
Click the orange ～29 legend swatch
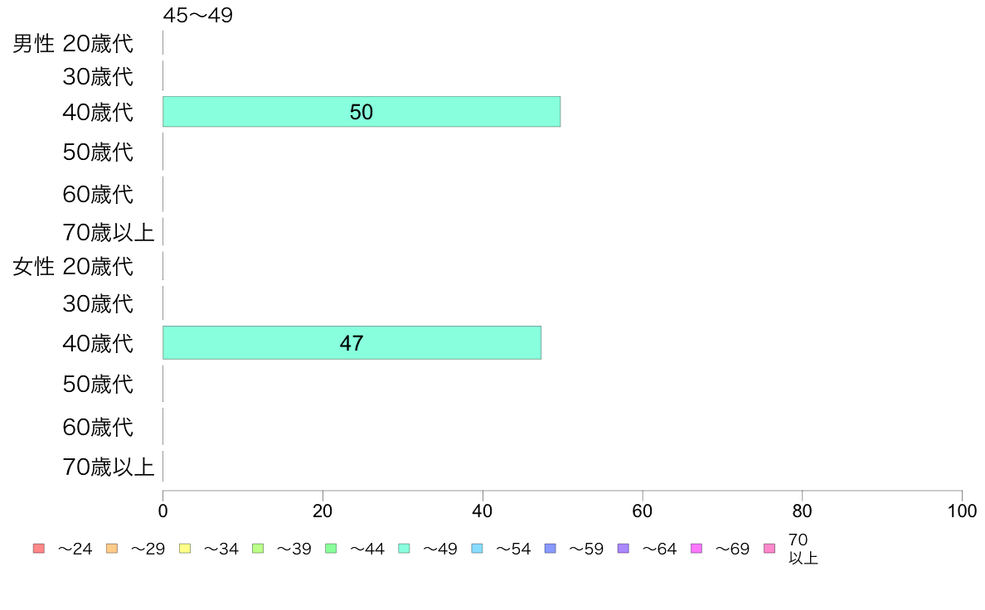(112, 549)
